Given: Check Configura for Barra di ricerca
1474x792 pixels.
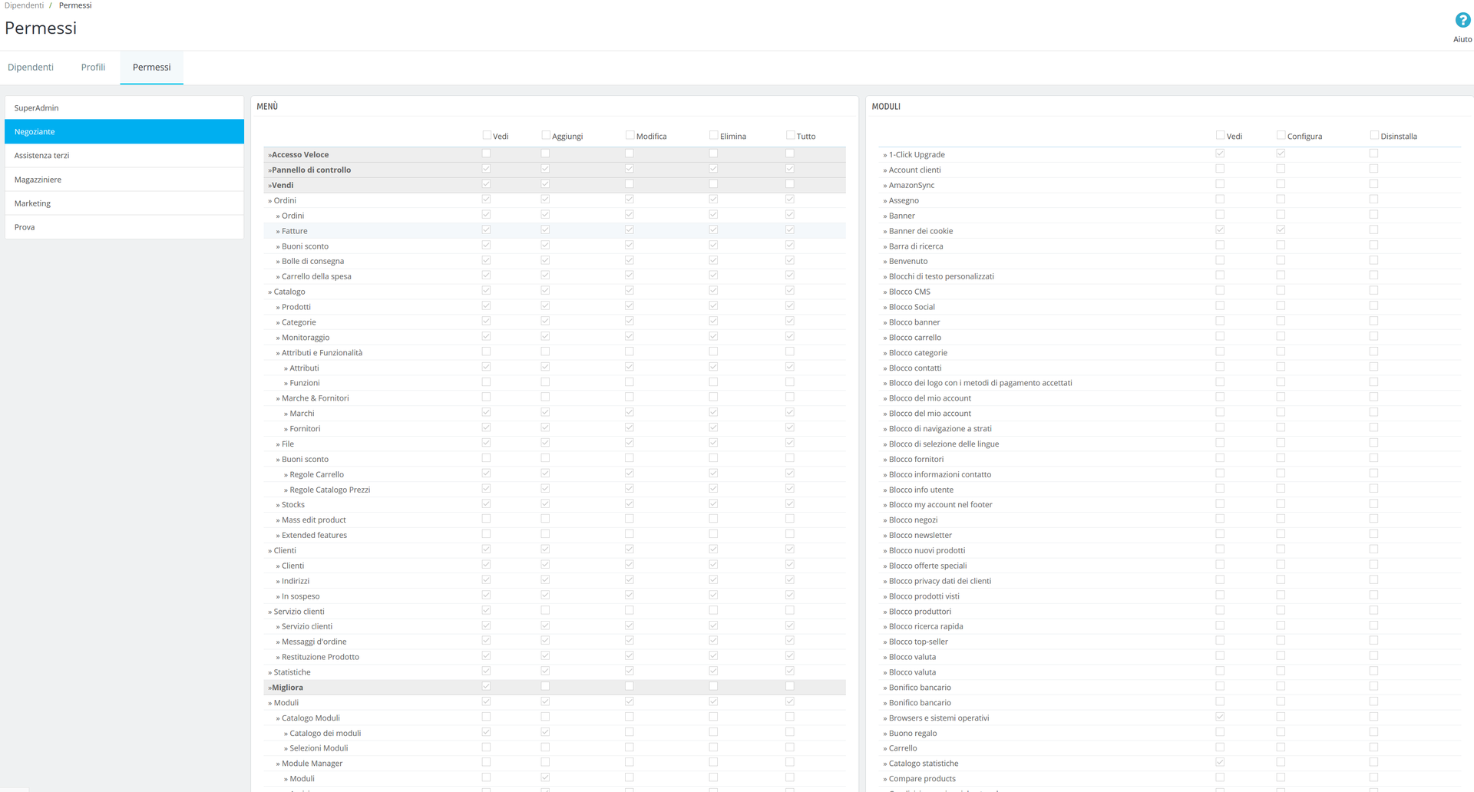Looking at the screenshot, I should tap(1281, 245).
